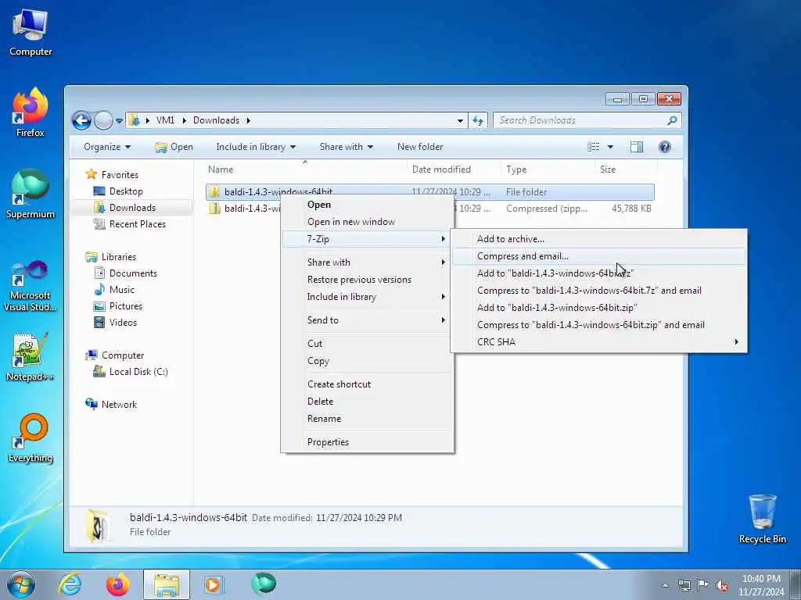This screenshot has width=801, height=600.
Task: Launch Firefox from the desktop shortcut
Action: (31, 112)
